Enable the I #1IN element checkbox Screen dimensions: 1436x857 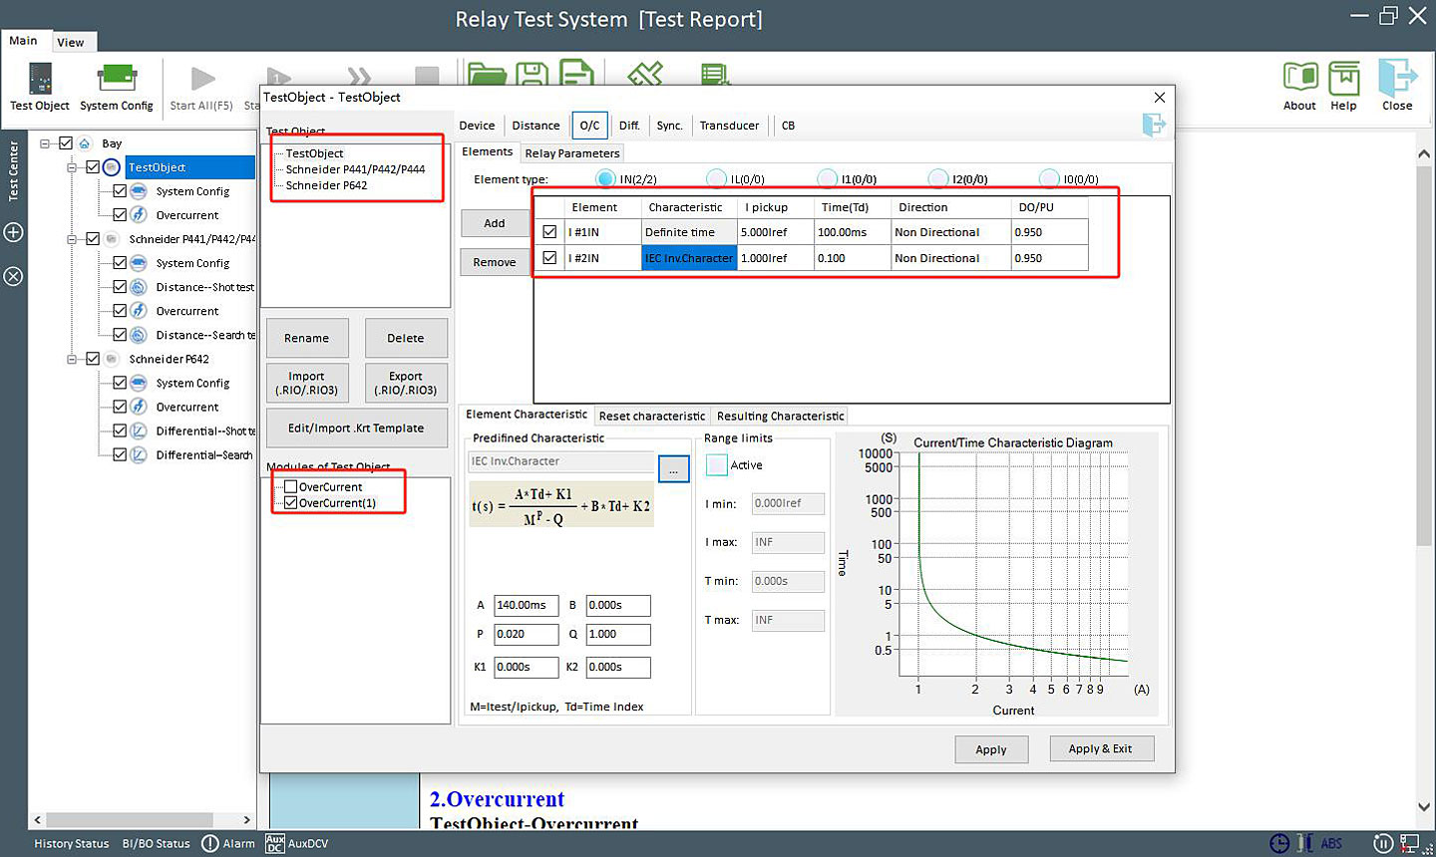pos(549,231)
